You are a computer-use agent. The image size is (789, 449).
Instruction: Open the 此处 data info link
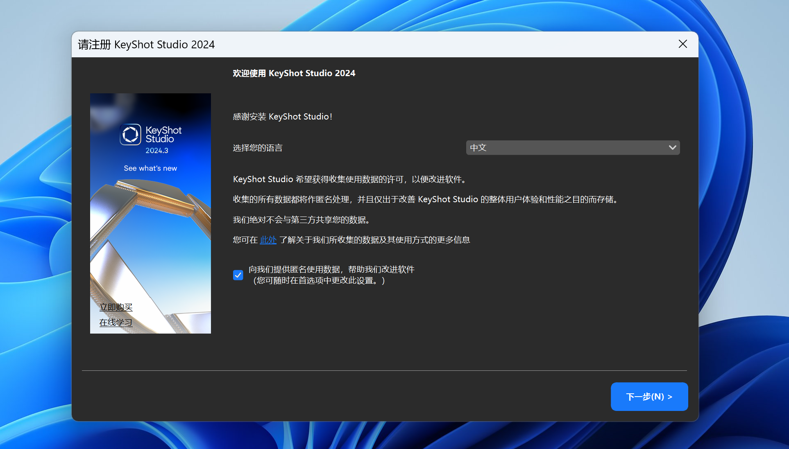(268, 240)
